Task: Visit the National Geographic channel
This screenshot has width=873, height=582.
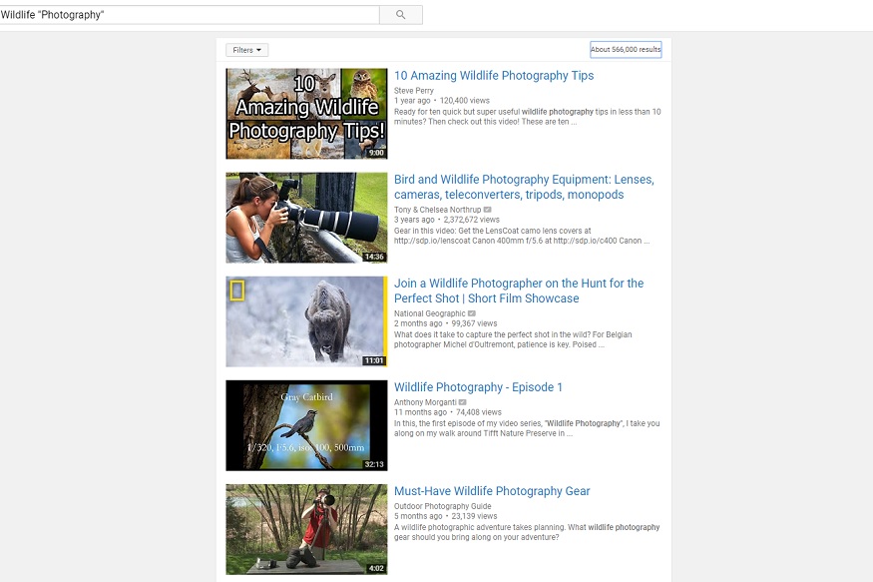Action: coord(430,313)
